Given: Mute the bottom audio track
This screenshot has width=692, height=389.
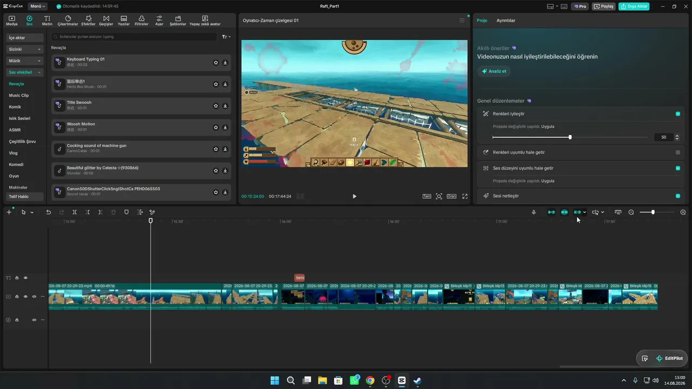Looking at the screenshot, I should [34, 320].
